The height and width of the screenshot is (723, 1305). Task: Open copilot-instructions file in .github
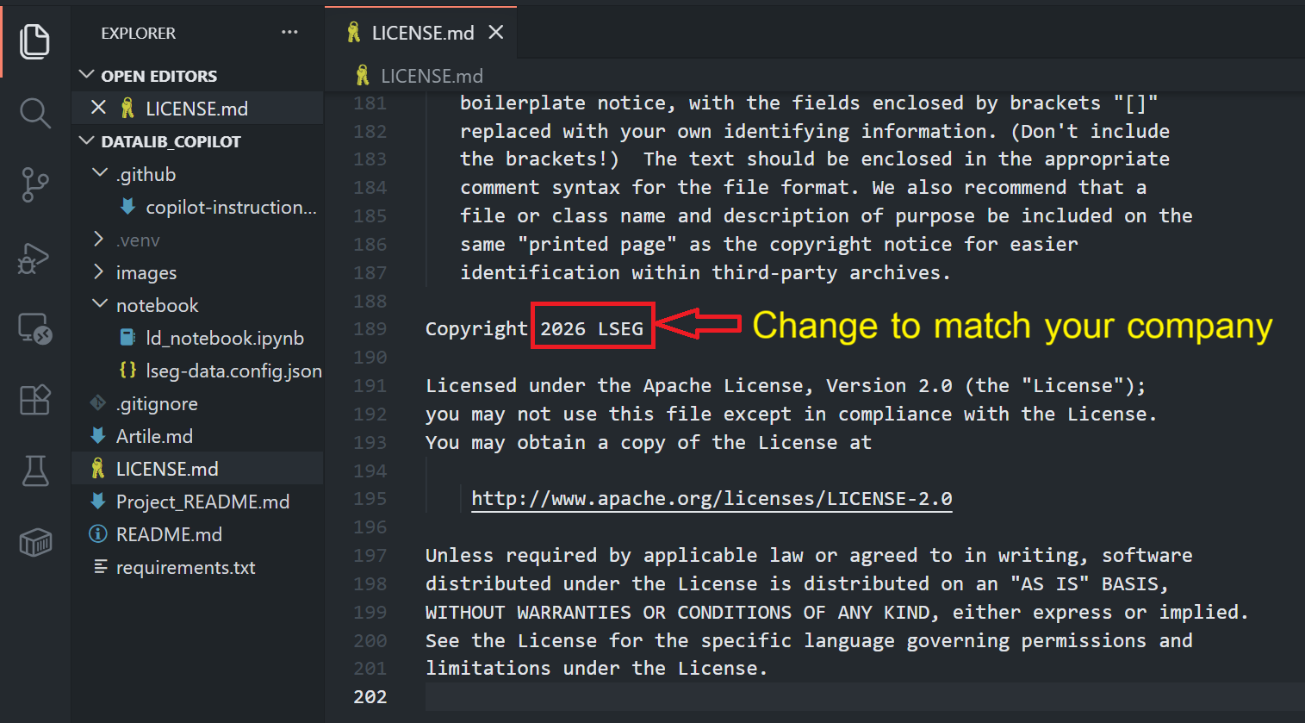point(197,207)
